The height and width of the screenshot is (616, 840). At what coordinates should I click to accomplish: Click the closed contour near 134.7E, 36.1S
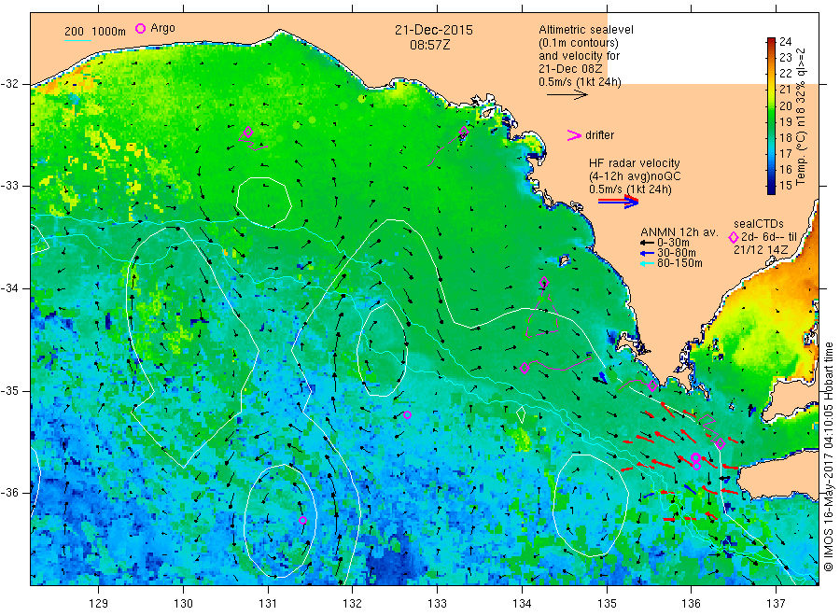pos(590,506)
